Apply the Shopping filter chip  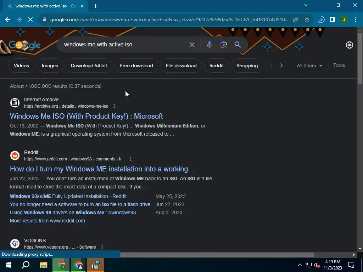coord(247,66)
